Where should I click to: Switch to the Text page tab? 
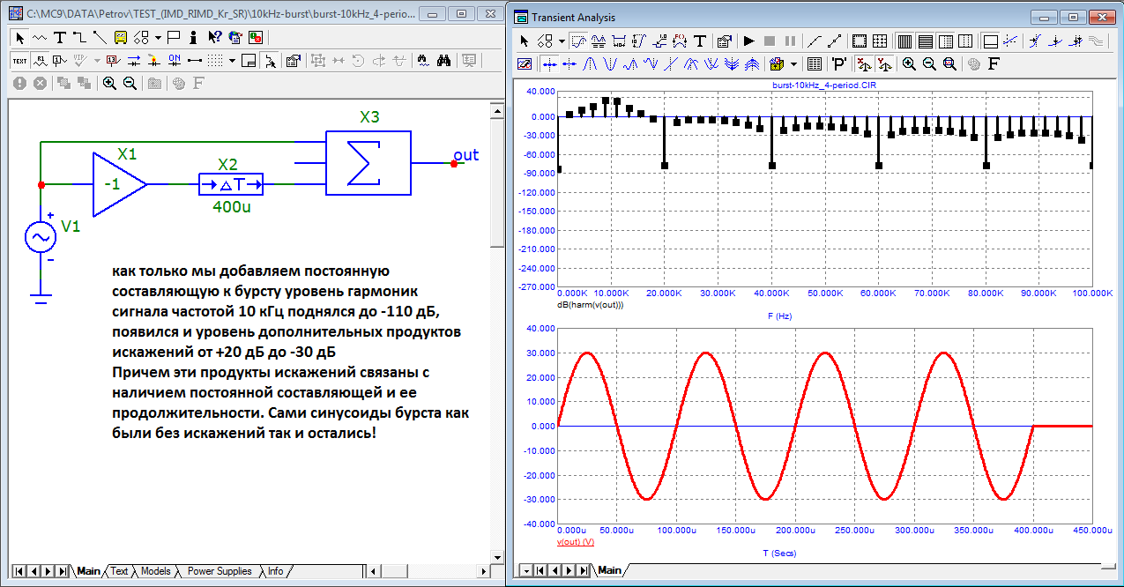coord(119,571)
